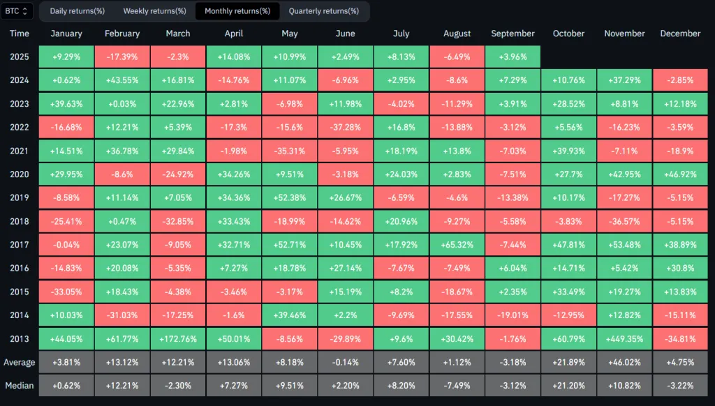The height and width of the screenshot is (406, 715).
Task: Click the Time column header
Action: [20, 33]
